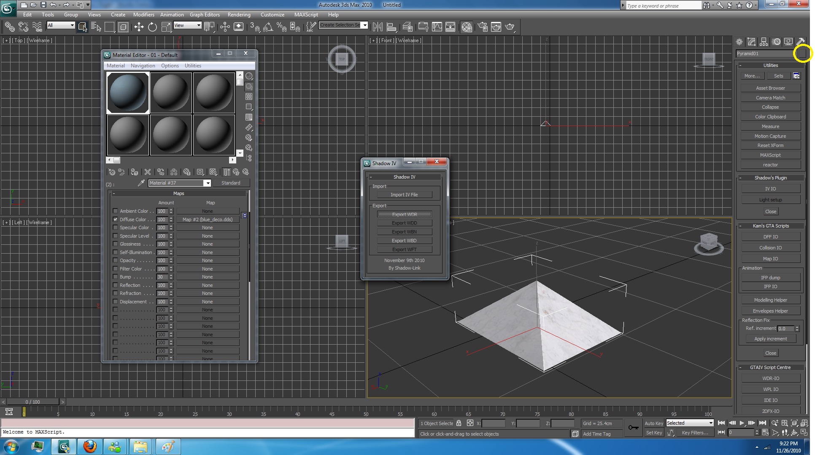815x455 pixels.
Task: Toggle Sample Type sphere icon in Material Editor
Action: pyautogui.click(x=249, y=76)
